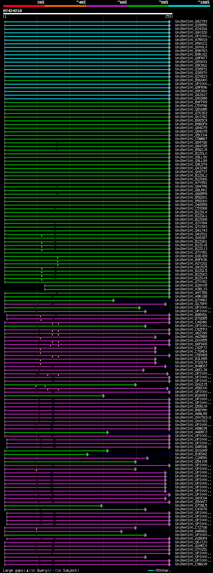This screenshot has width=213, height=573.
Task: Open hit UniRef100_Q39850
Action: pyautogui.click(x=191, y=25)
